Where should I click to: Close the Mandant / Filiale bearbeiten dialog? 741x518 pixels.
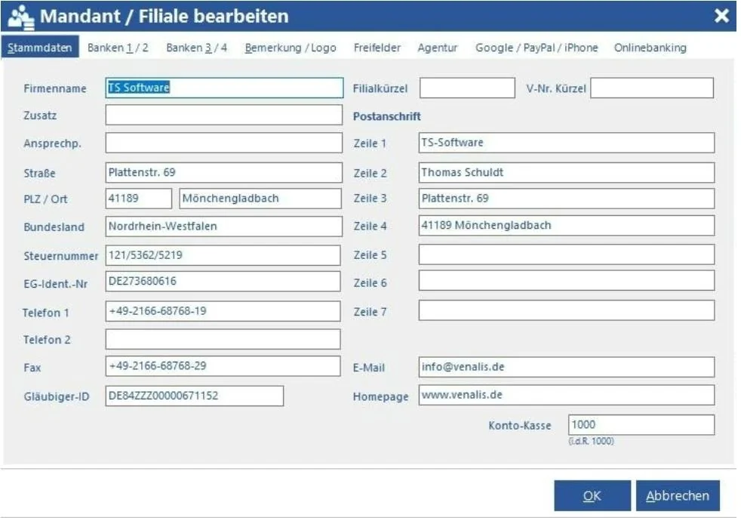[721, 16]
